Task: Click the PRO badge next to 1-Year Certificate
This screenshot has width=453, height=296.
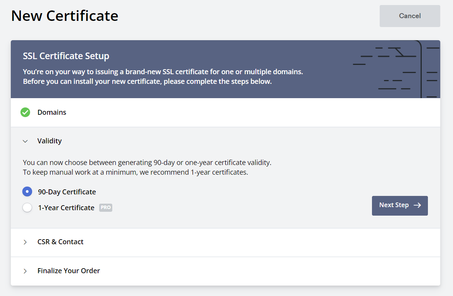Action: click(106, 208)
